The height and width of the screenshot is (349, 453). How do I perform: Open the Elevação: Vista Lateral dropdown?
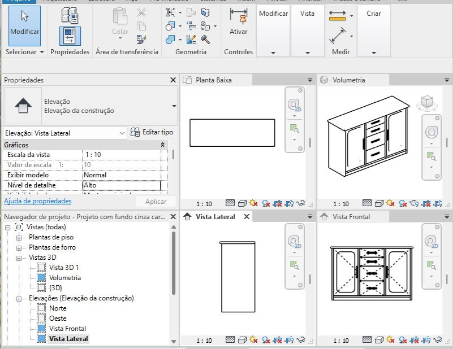coord(65,133)
